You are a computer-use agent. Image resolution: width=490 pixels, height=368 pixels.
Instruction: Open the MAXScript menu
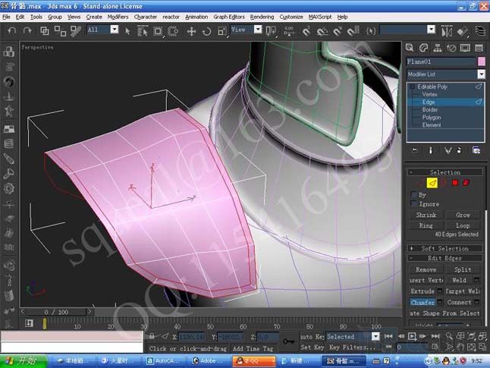[x=320, y=17]
